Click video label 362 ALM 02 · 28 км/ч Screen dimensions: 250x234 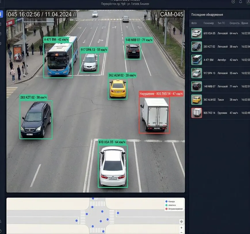pyautogui.click(x=122, y=75)
